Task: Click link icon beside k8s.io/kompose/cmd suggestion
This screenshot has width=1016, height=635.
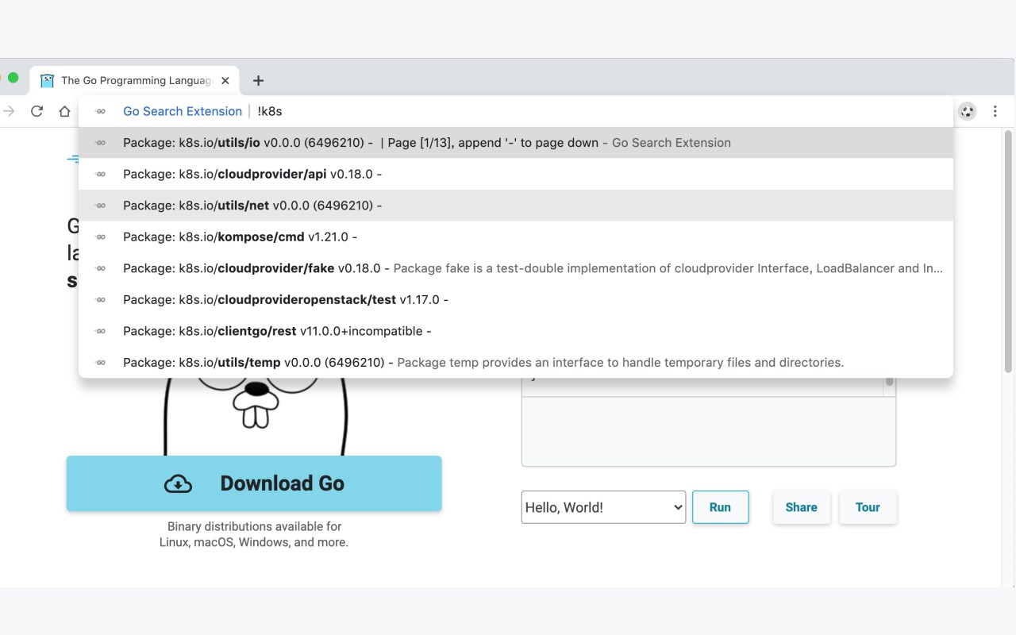Action: coord(100,237)
